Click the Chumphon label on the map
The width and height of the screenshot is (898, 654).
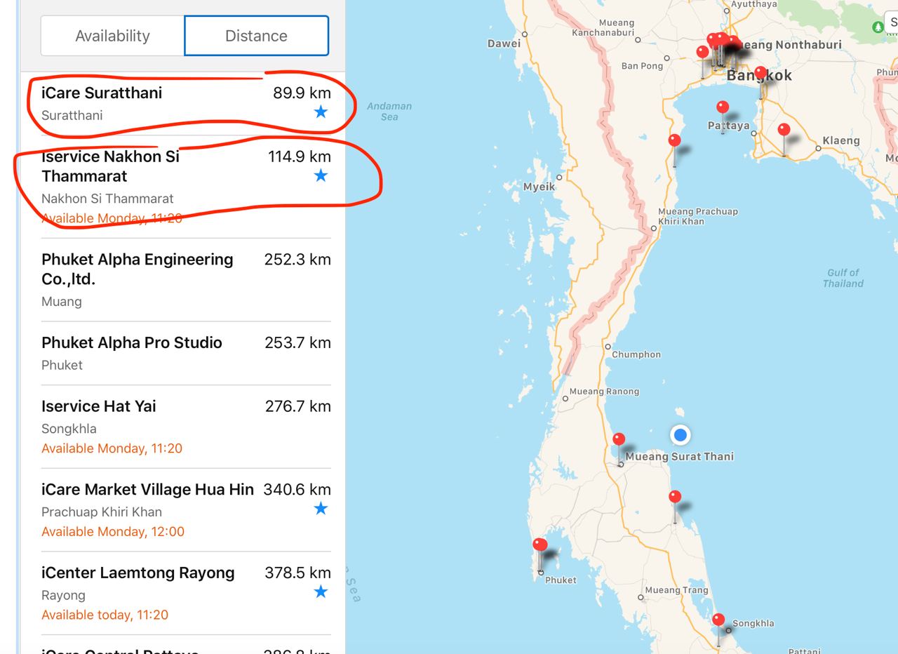tap(636, 354)
